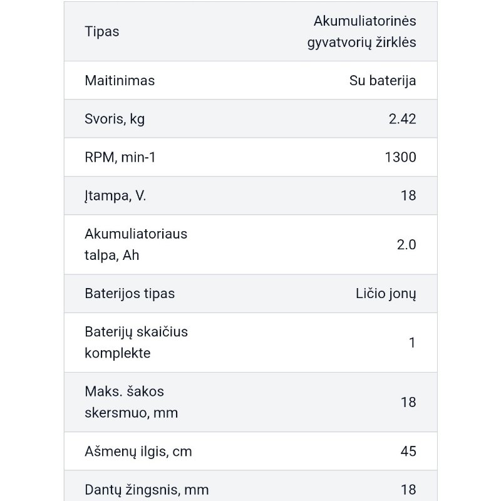Click the Maks. šakos skersmuo, mm label
The image size is (501, 501).
131,402
